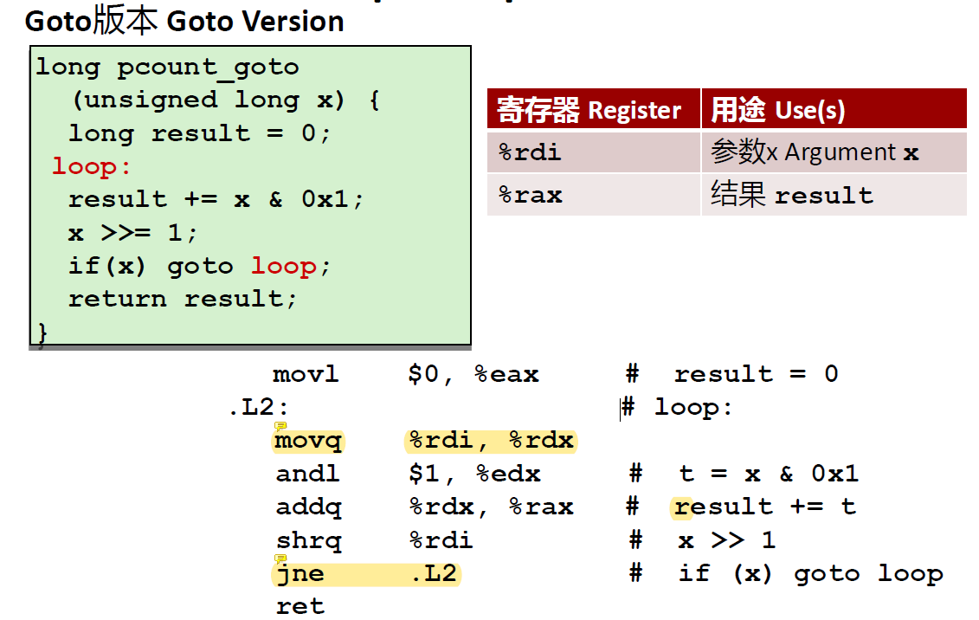Select the highlighted jne .L2 line
979x620 pixels.
pyautogui.click(x=366, y=574)
